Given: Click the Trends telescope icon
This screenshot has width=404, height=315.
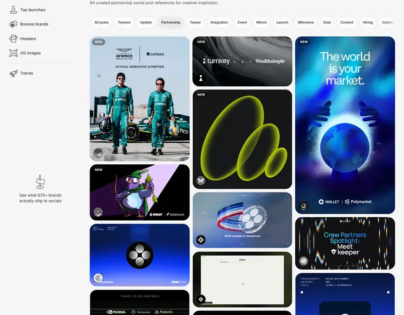Looking at the screenshot, I should 13,73.
